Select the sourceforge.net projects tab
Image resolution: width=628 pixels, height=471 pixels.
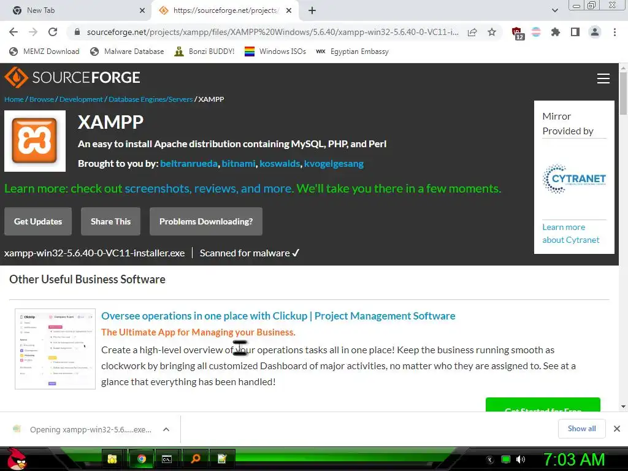(x=226, y=10)
